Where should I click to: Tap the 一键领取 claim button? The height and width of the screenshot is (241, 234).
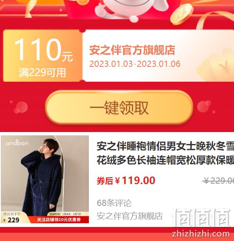click(119, 107)
